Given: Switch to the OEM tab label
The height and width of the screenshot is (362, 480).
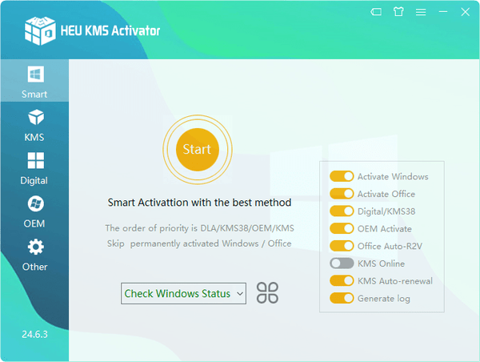Looking at the screenshot, I should pyautogui.click(x=34, y=223).
